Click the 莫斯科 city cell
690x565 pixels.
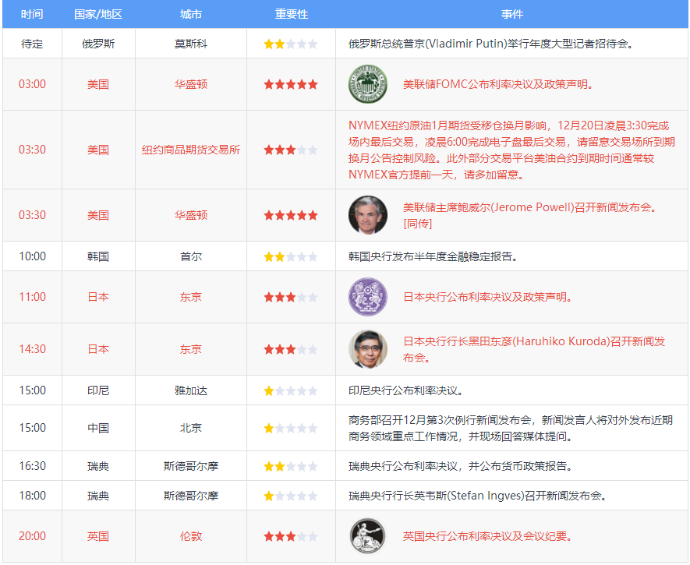tap(190, 44)
